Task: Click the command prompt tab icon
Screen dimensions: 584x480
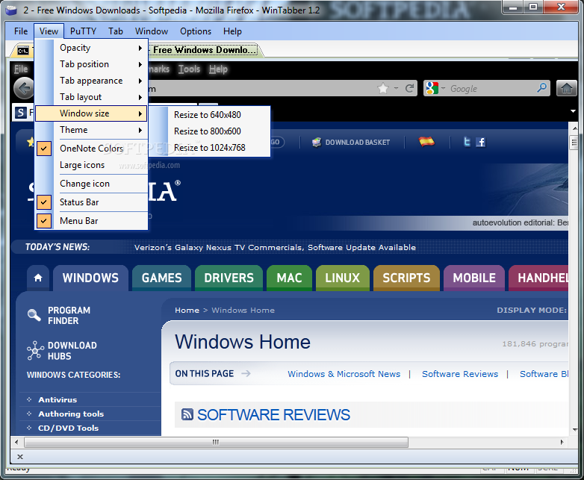Action: click(23, 51)
